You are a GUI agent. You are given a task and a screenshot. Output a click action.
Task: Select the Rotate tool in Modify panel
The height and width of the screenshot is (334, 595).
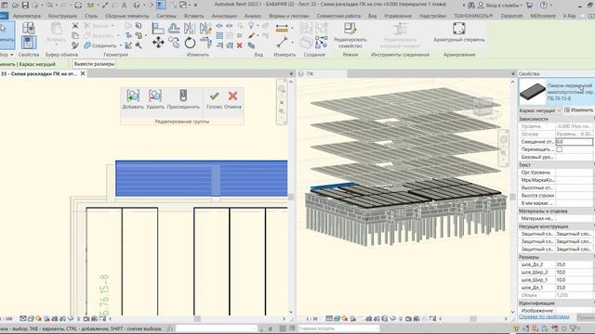click(x=190, y=43)
